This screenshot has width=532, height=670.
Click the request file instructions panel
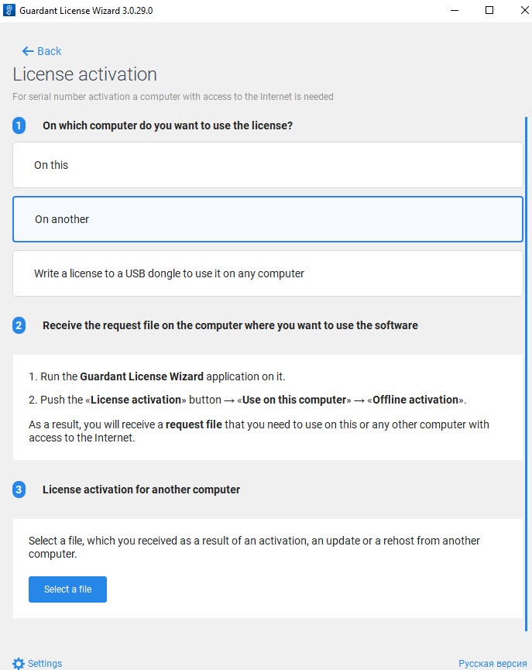[x=267, y=407]
